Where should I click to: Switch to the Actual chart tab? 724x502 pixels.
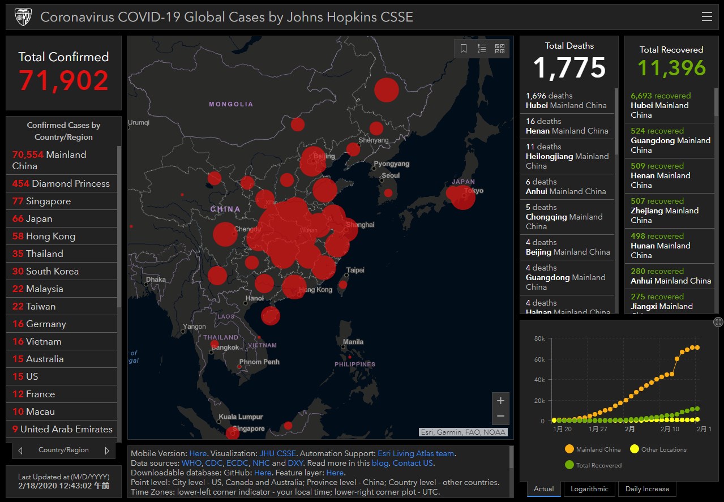(x=543, y=489)
